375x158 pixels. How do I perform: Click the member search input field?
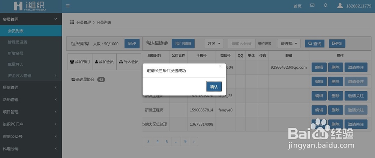242,44
